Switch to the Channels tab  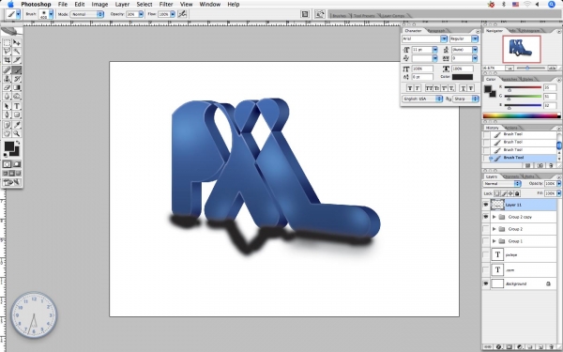tap(511, 176)
